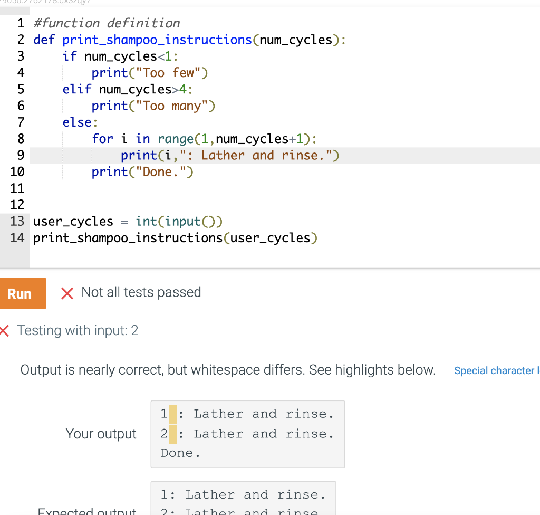
Task: Click the 'else:' line in the editor
Action: (80, 122)
